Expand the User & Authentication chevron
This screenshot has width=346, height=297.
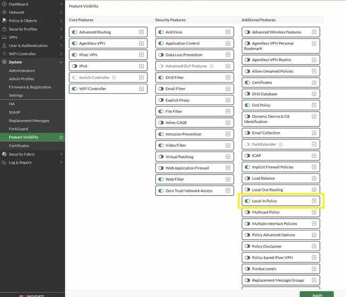tap(61, 45)
